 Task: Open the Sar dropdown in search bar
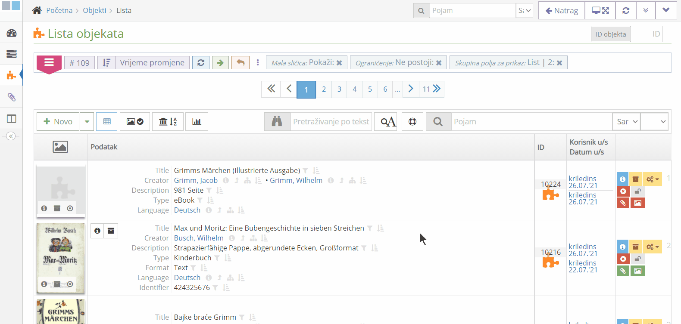(x=626, y=122)
